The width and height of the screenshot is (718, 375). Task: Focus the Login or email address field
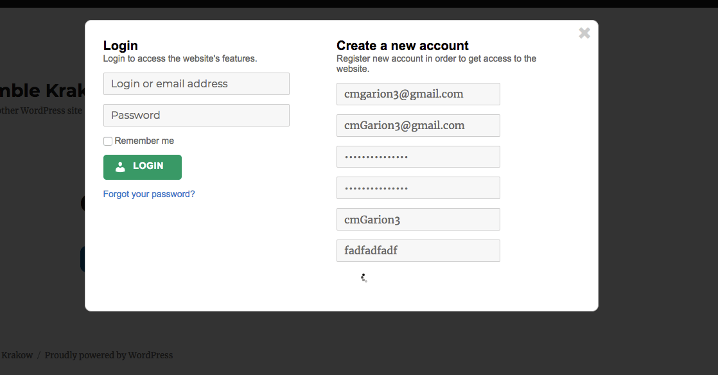click(x=196, y=84)
